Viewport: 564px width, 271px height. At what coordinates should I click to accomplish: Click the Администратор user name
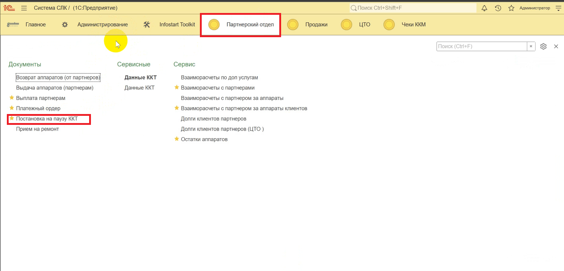535,8
